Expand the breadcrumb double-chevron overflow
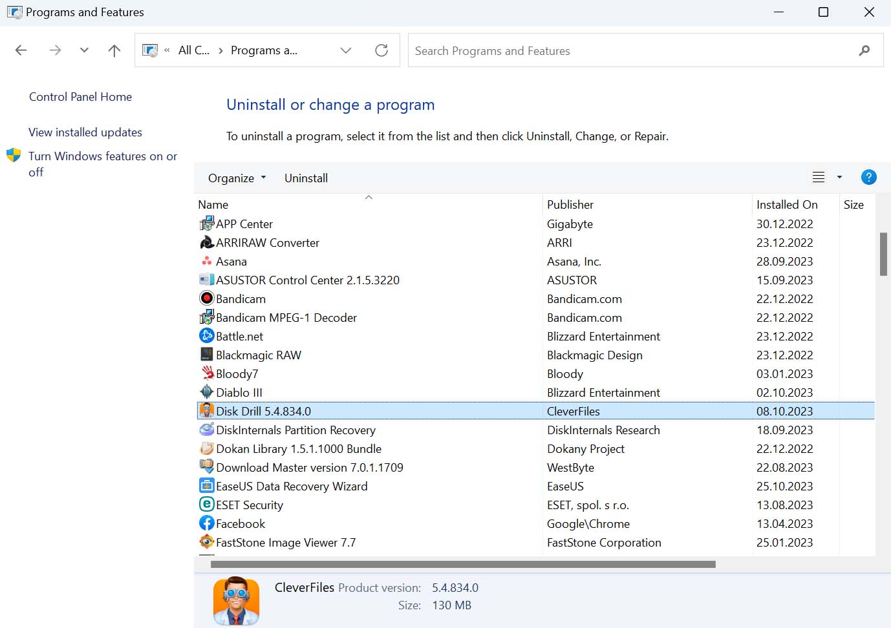891x628 pixels. tap(167, 50)
